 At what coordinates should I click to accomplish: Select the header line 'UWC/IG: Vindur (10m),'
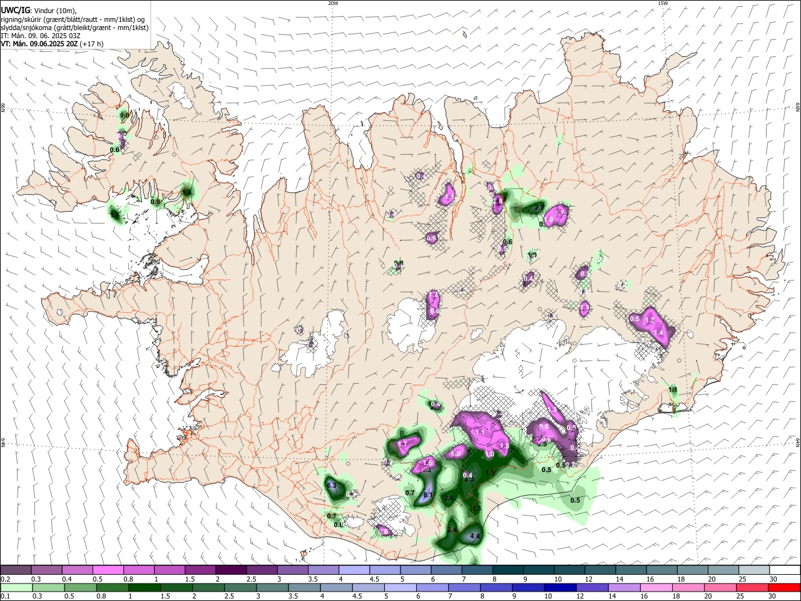tap(38, 11)
